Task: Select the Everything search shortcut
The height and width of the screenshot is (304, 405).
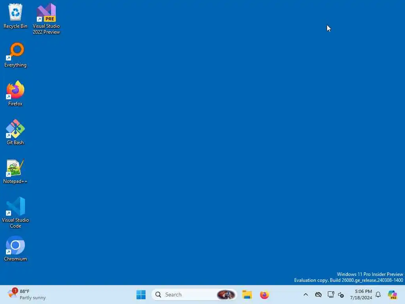Action: (15, 55)
